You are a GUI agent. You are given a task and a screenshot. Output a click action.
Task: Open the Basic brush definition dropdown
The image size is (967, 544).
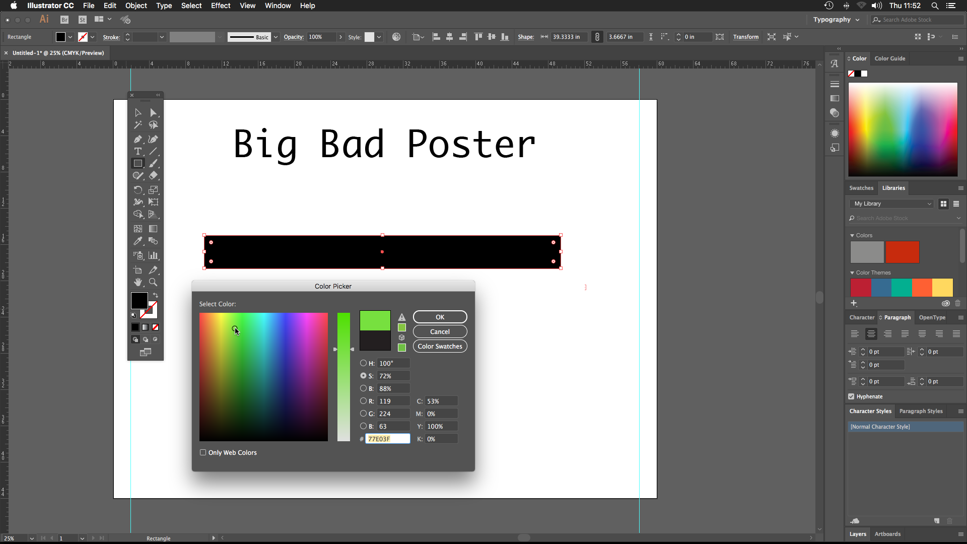[275, 37]
